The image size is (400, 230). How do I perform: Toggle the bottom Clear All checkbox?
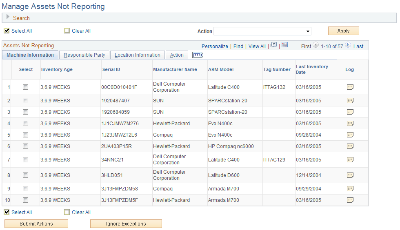coord(67,212)
